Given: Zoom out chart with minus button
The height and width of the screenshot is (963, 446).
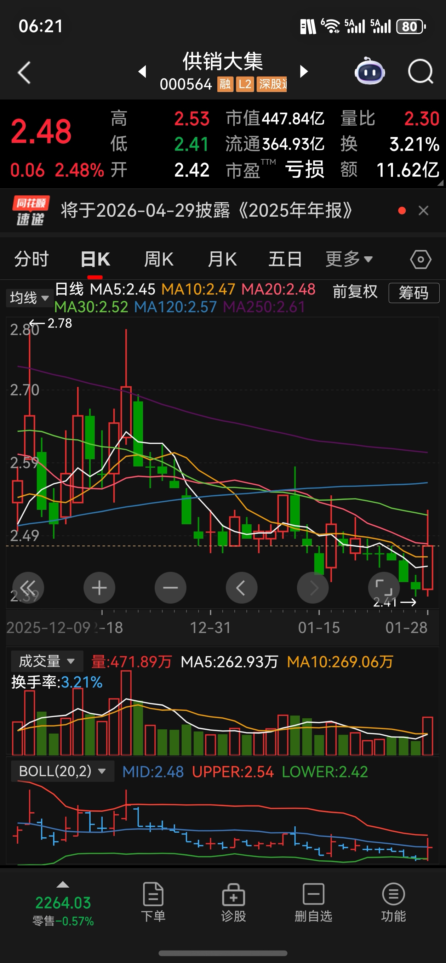Looking at the screenshot, I should pos(171,588).
